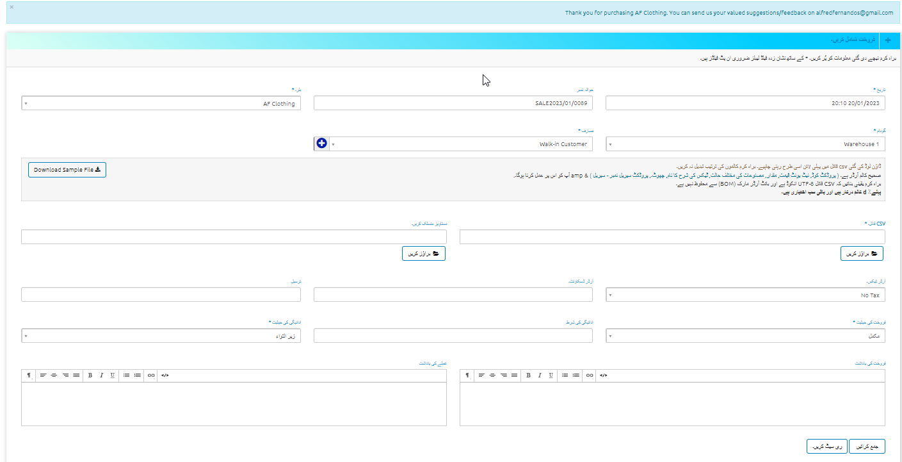This screenshot has width=902, height=462.
Task: Justify text in staff note editor
Action: tap(76, 375)
